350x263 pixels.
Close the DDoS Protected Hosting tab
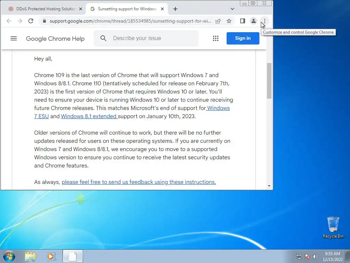point(81,9)
